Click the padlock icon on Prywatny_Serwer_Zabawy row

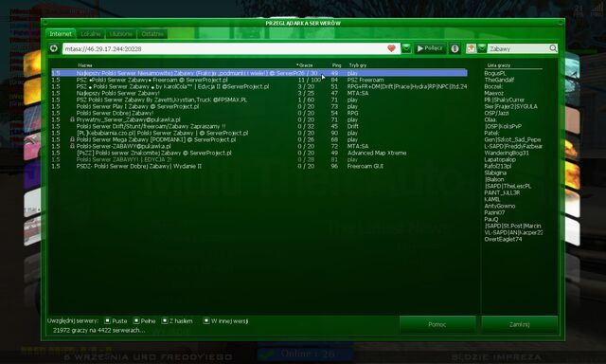(x=72, y=119)
